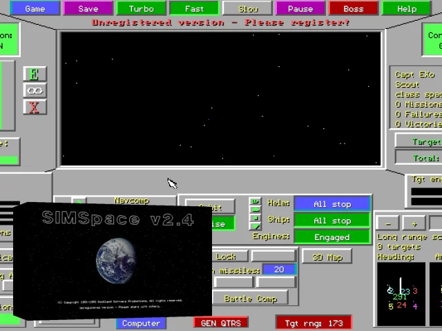Click magenta target 4 in heading scanner
The height and width of the screenshot is (331, 442).
click(x=415, y=305)
